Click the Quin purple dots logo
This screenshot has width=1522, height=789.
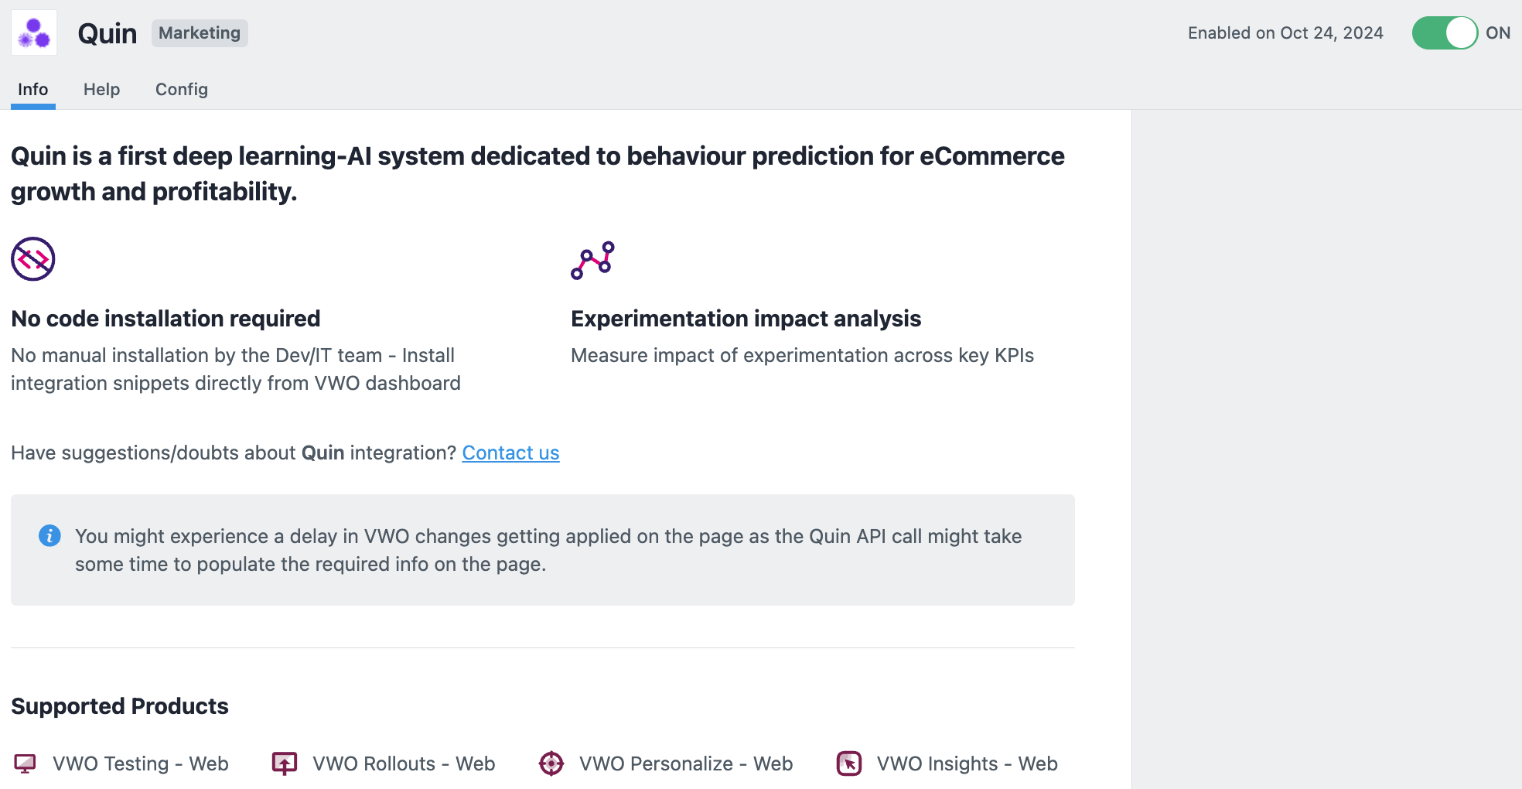[x=34, y=32]
